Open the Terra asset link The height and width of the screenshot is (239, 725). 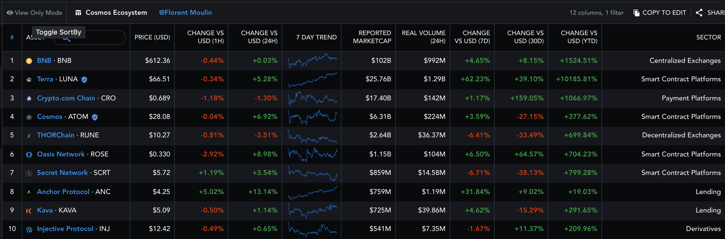[45, 79]
